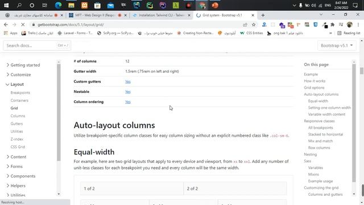Expand the Components sidebar section
This screenshot has width=364, height=205.
tap(21, 176)
